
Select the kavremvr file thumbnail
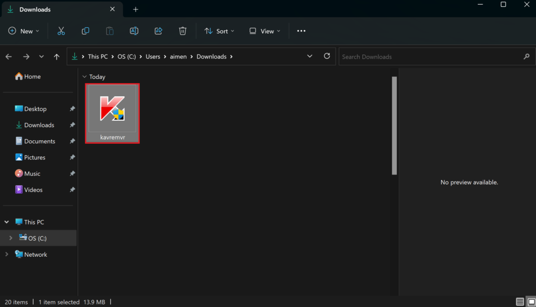coord(113,113)
